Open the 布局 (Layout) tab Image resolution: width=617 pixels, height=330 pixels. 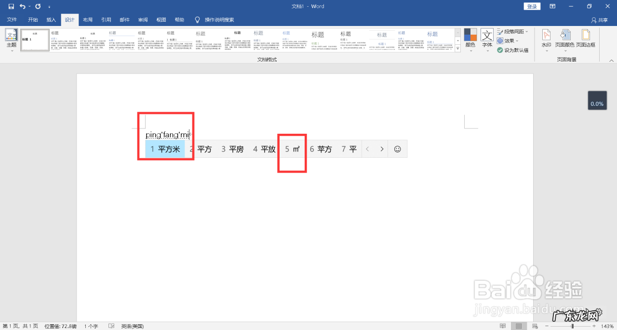point(88,20)
